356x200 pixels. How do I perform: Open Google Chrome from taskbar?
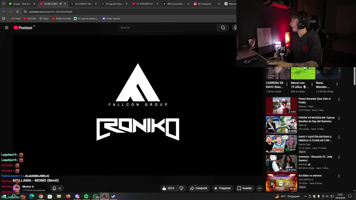(41, 196)
